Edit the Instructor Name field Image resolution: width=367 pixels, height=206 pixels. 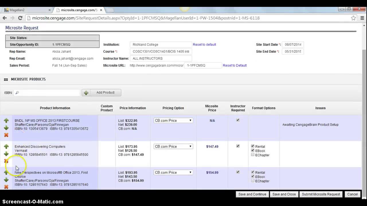161,58
